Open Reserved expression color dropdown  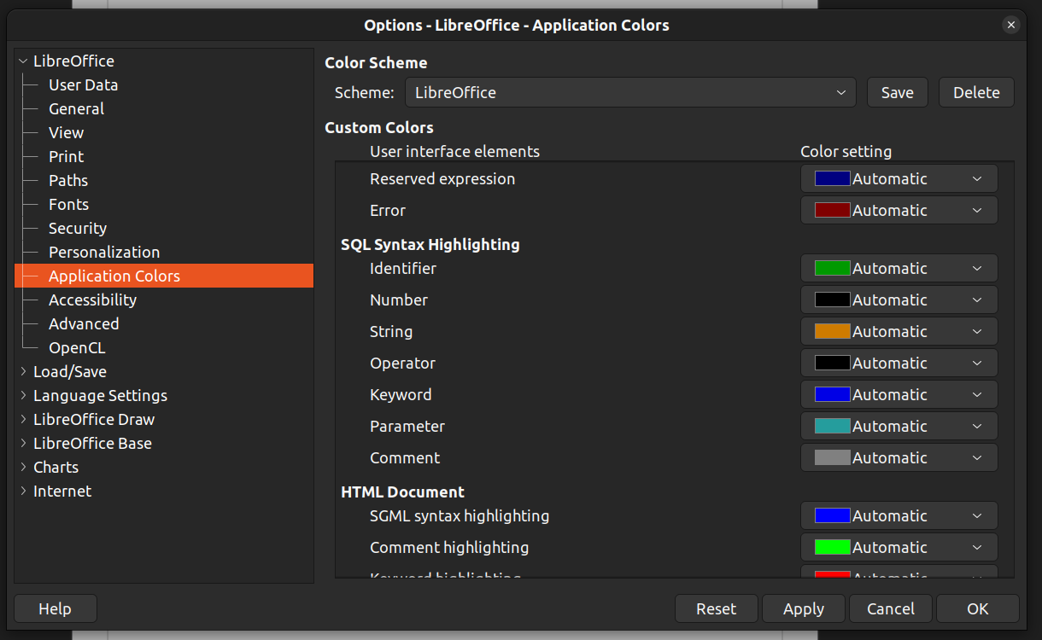click(x=899, y=179)
